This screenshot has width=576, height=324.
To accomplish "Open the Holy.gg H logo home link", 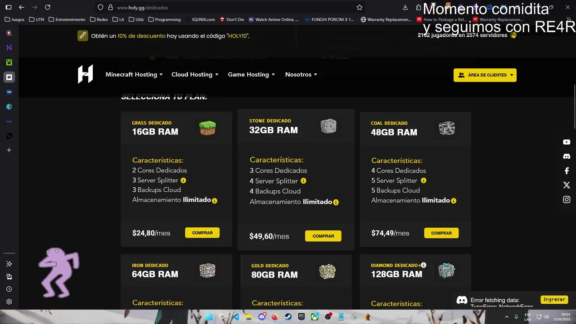I will (85, 74).
